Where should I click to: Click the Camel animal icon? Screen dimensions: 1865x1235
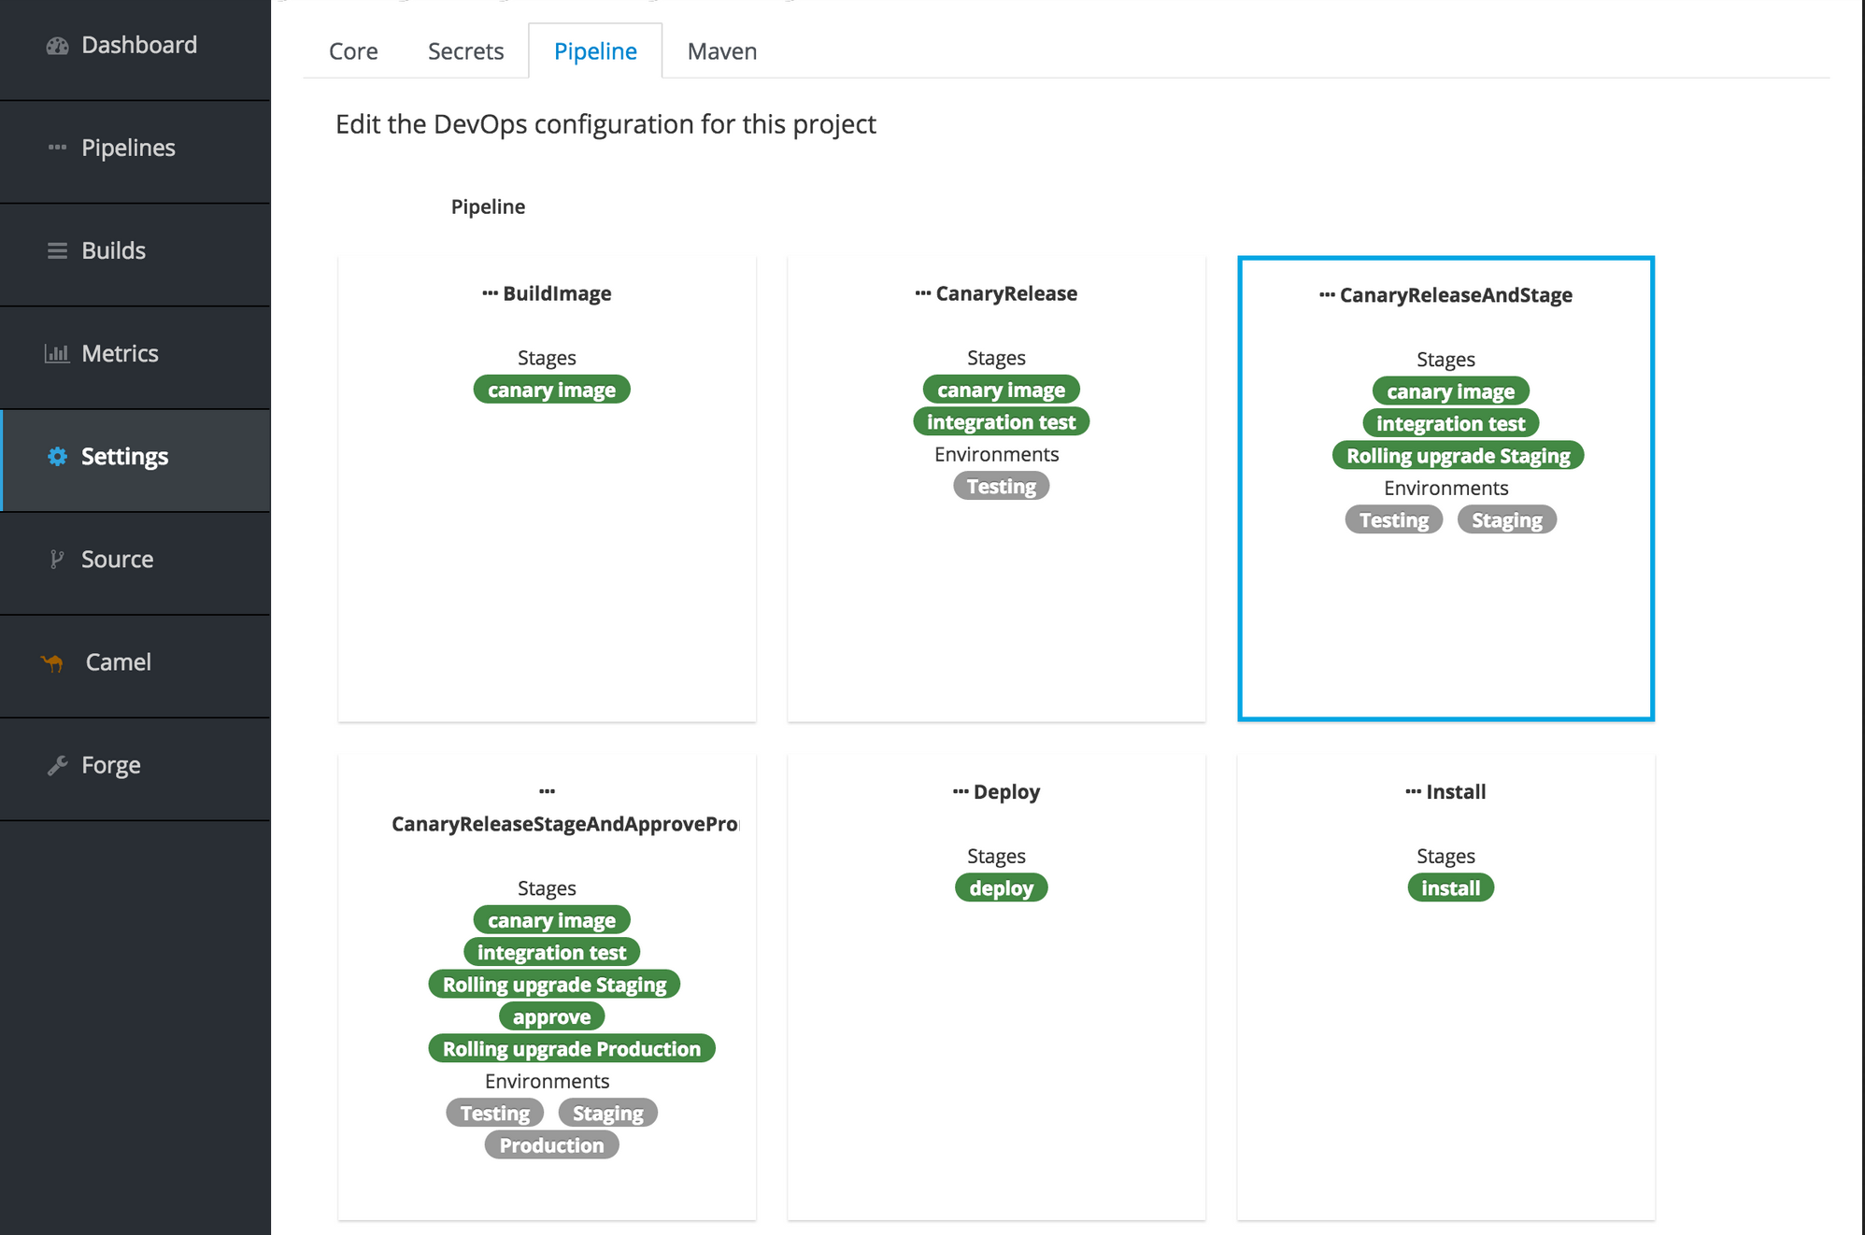click(x=52, y=662)
